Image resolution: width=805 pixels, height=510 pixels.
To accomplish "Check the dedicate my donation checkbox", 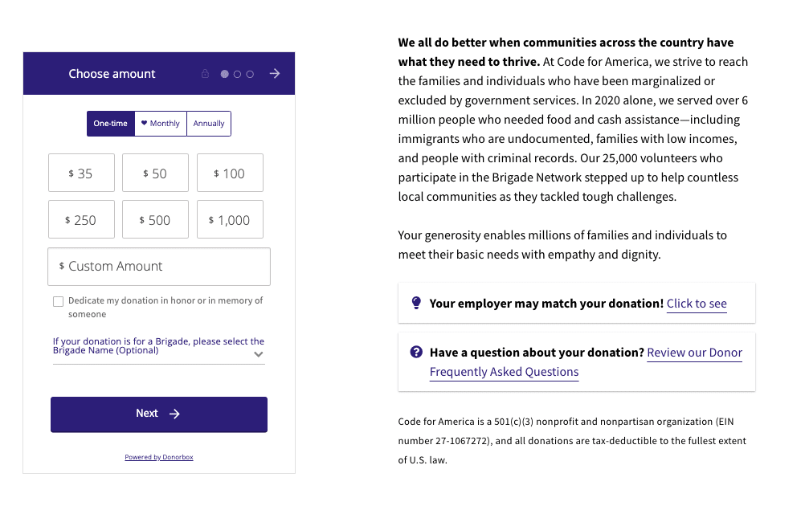I will point(58,301).
